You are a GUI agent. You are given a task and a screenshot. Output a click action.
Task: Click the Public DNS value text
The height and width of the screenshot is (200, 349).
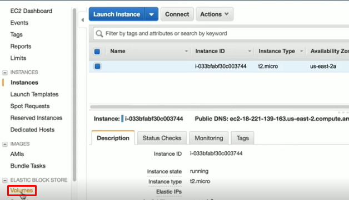tap(290, 119)
